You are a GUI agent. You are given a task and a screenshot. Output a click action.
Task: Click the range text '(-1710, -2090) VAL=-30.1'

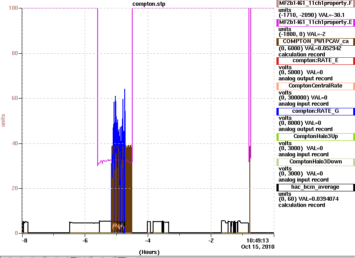(x=312, y=15)
